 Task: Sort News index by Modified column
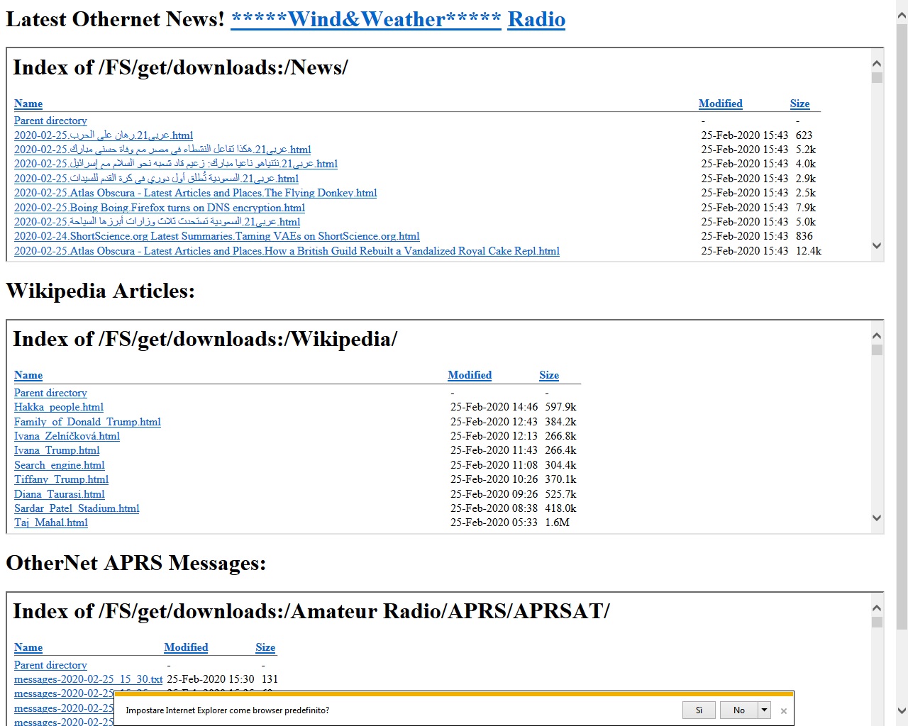721,104
